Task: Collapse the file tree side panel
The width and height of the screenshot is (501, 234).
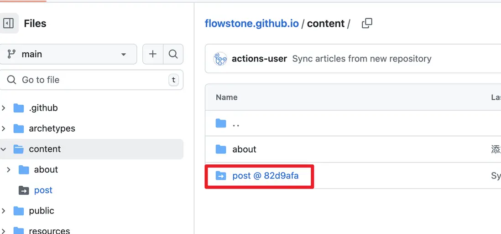Action: 9,23
